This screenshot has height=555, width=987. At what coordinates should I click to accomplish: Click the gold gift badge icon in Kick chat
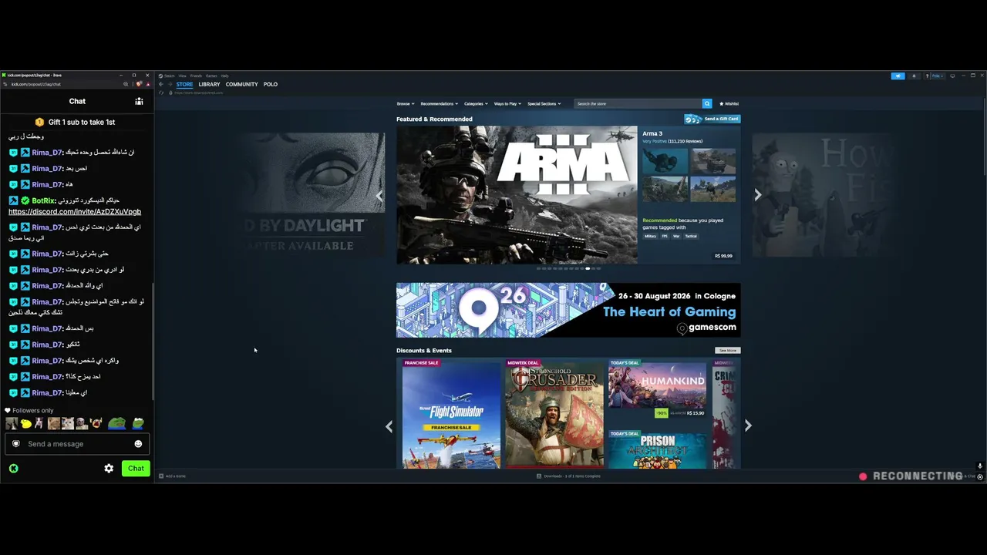pyautogui.click(x=39, y=122)
